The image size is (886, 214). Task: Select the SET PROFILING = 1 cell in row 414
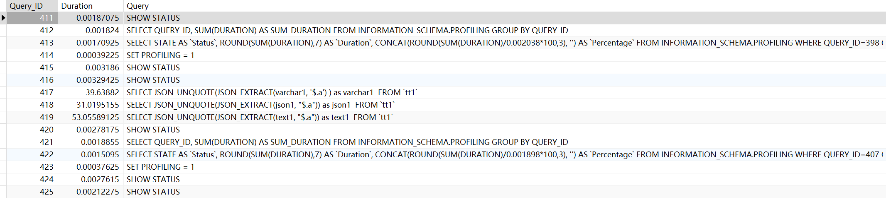tap(160, 55)
